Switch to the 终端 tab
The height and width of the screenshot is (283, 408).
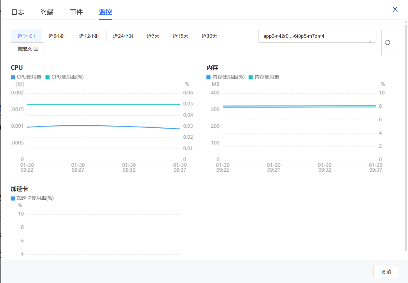(47, 12)
